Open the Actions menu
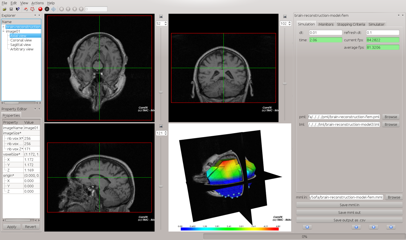 click(x=37, y=3)
